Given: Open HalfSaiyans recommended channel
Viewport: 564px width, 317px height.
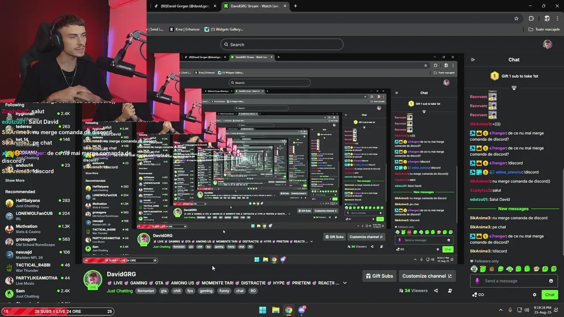Looking at the screenshot, I should pos(37,203).
